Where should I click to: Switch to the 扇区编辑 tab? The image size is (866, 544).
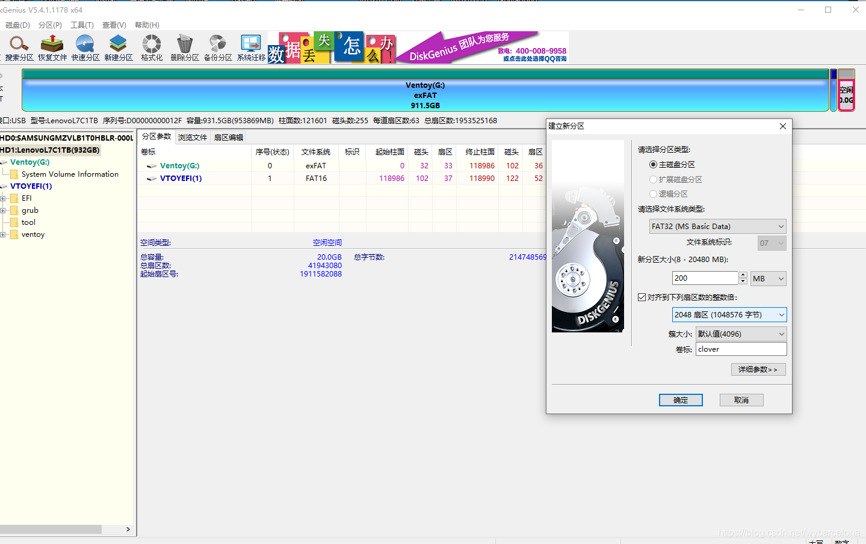tap(229, 138)
